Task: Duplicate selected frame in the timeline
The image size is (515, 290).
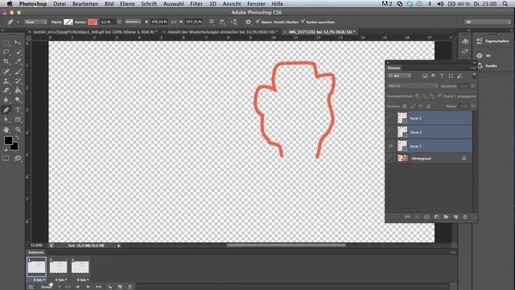Action: (x=120, y=287)
